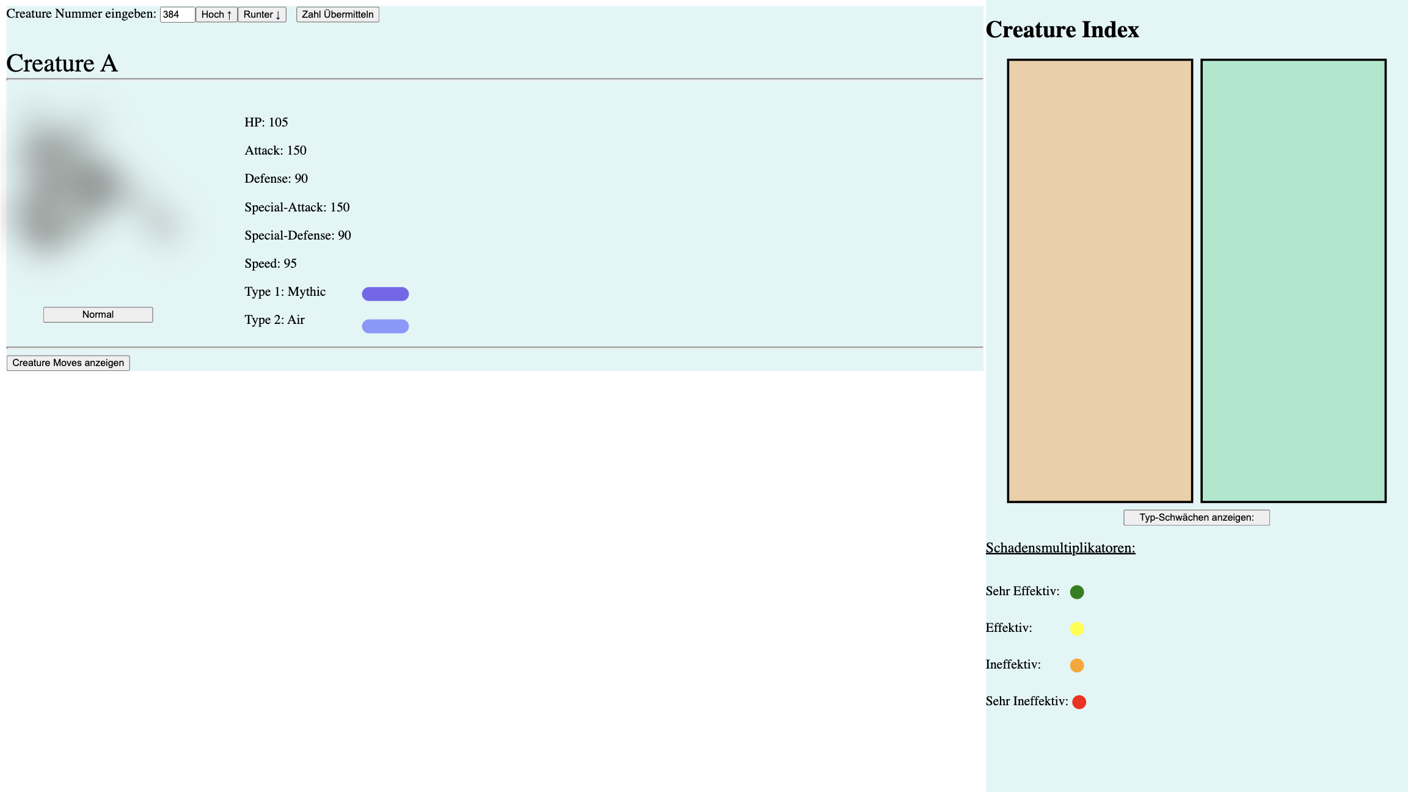Click Typ-Schwächen anzeigen button
1408x792 pixels.
pos(1197,518)
